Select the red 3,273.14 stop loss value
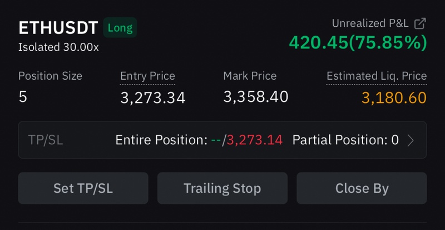 [254, 140]
